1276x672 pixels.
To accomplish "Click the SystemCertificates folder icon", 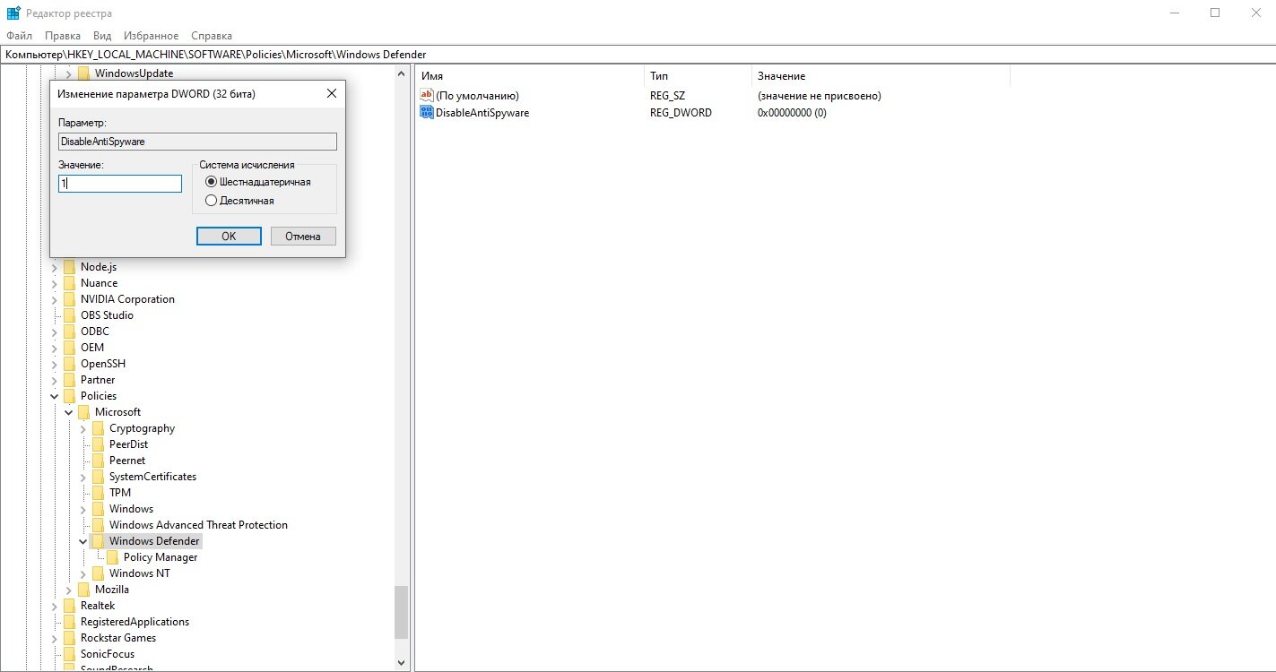I will 99,477.
